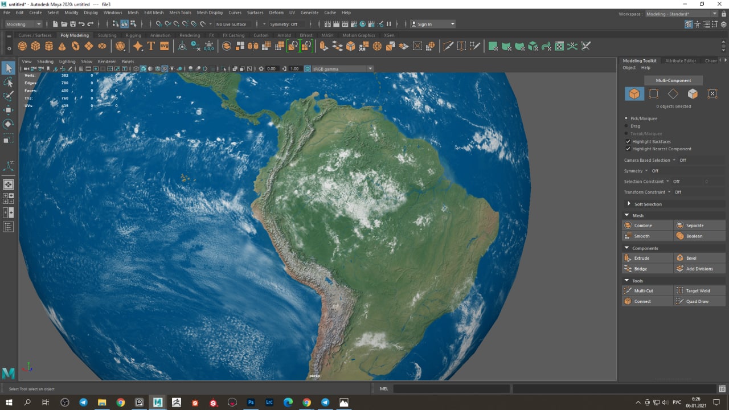Click the Boolean button
The width and height of the screenshot is (729, 410).
pyautogui.click(x=699, y=236)
